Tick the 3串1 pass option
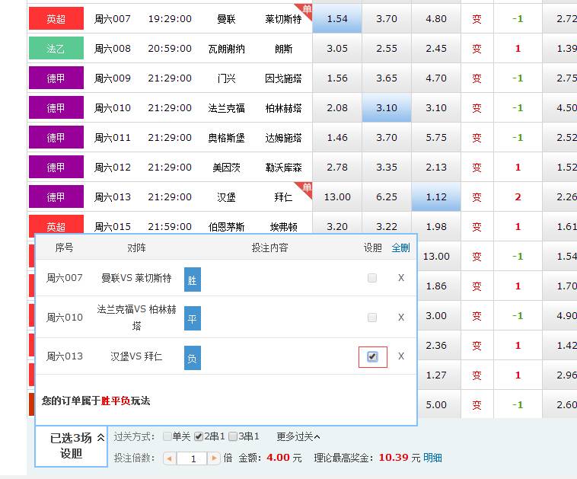This screenshot has height=479, width=577. (x=233, y=437)
